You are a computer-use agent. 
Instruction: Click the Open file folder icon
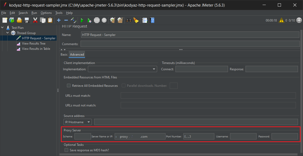pyautogui.click(x=19, y=20)
